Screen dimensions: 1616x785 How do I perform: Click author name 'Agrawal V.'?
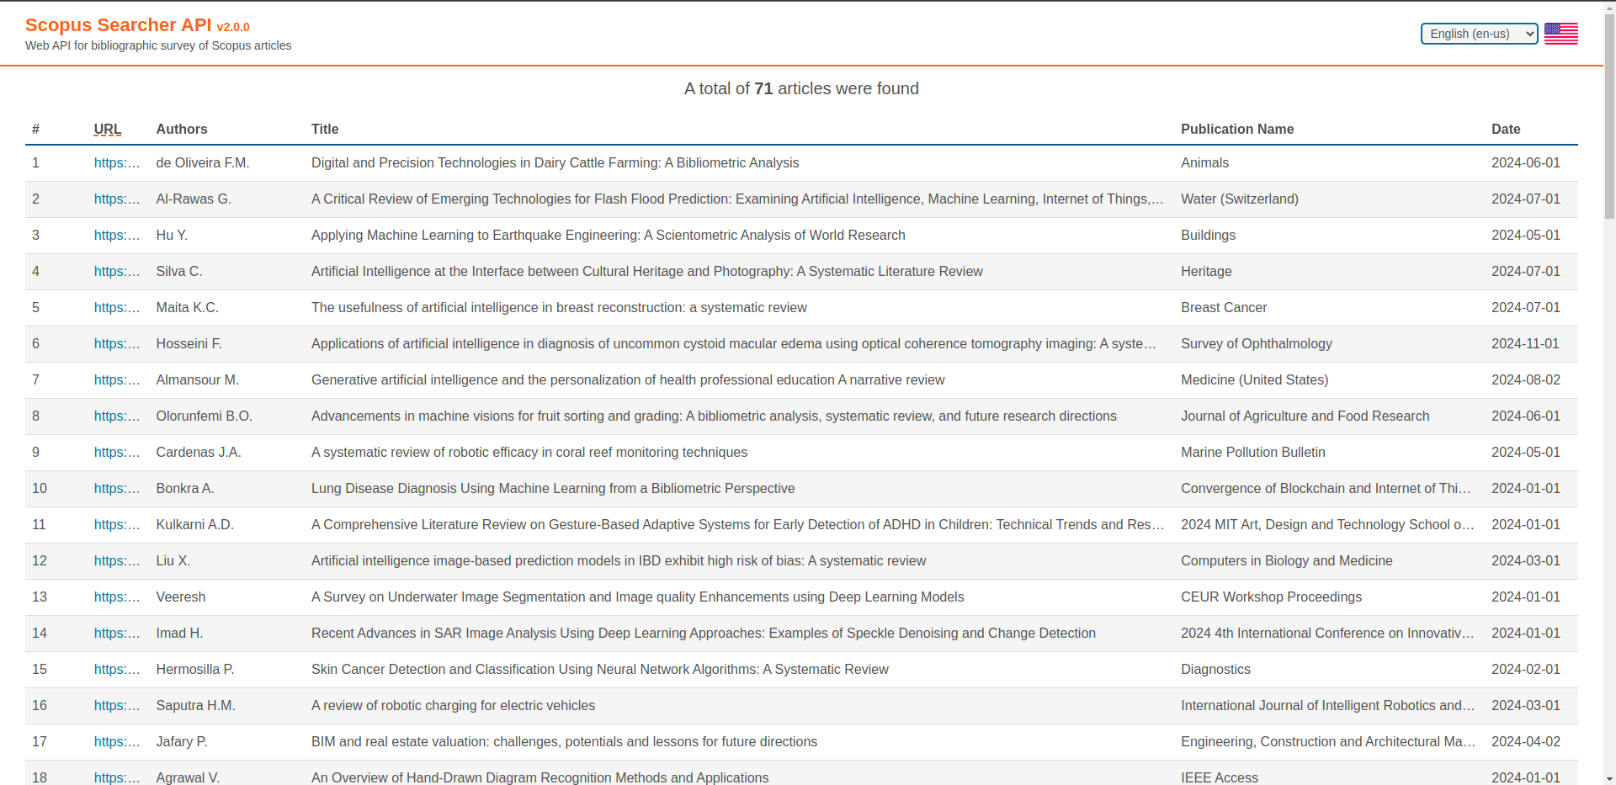188,777
